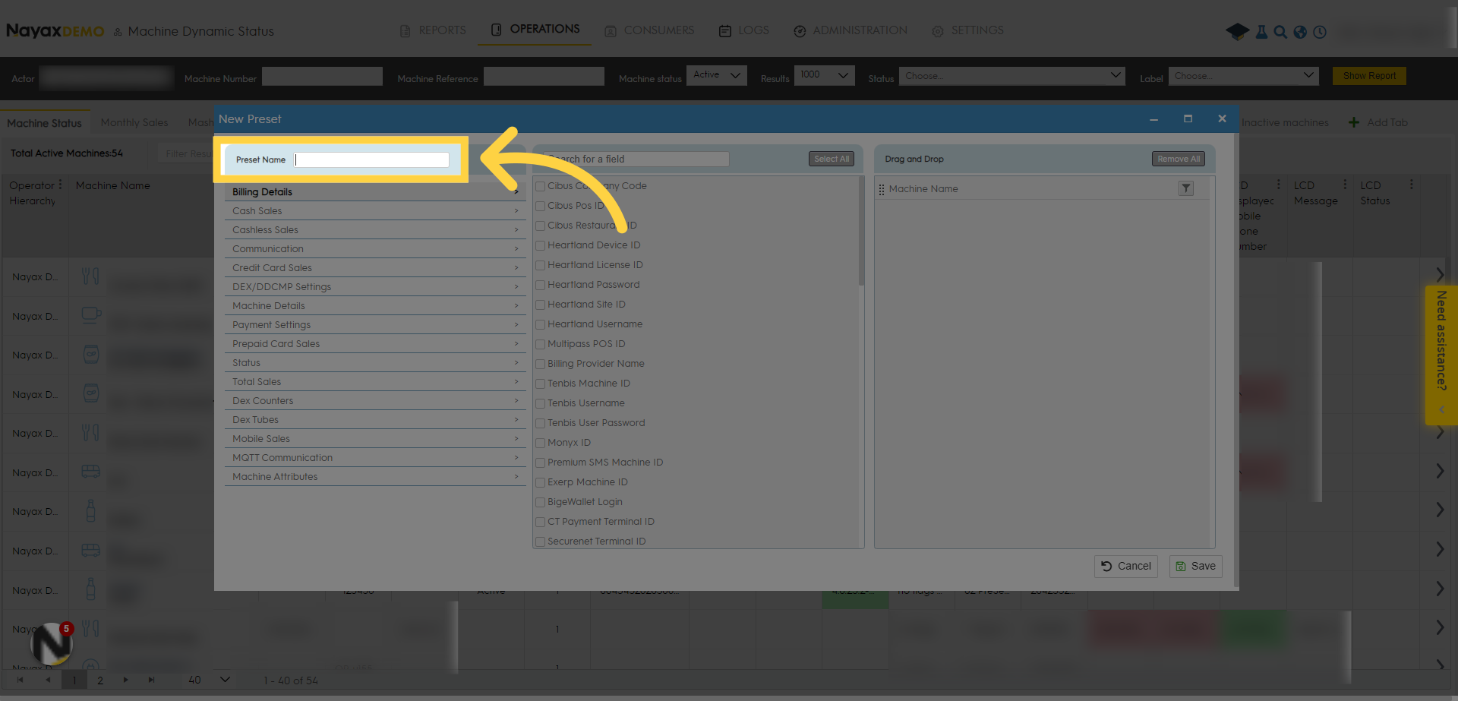Expand the MQTT Communication category

(x=375, y=457)
